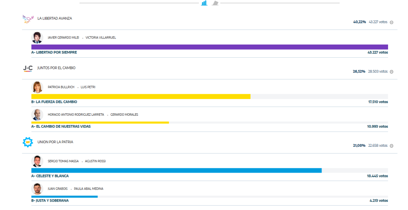Viewport: 408px width, 210px height.
Task: Click the 40,22% percentage value
Action: click(359, 22)
